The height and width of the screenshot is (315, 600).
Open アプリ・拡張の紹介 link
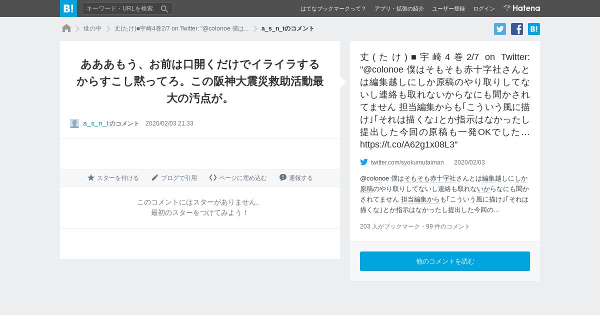[399, 8]
